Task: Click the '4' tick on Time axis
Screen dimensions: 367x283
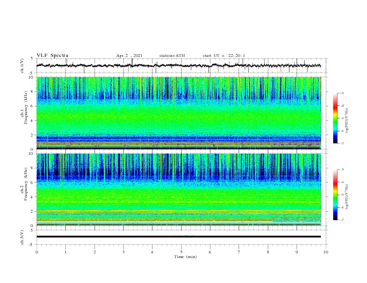Action: pyautogui.click(x=152, y=252)
